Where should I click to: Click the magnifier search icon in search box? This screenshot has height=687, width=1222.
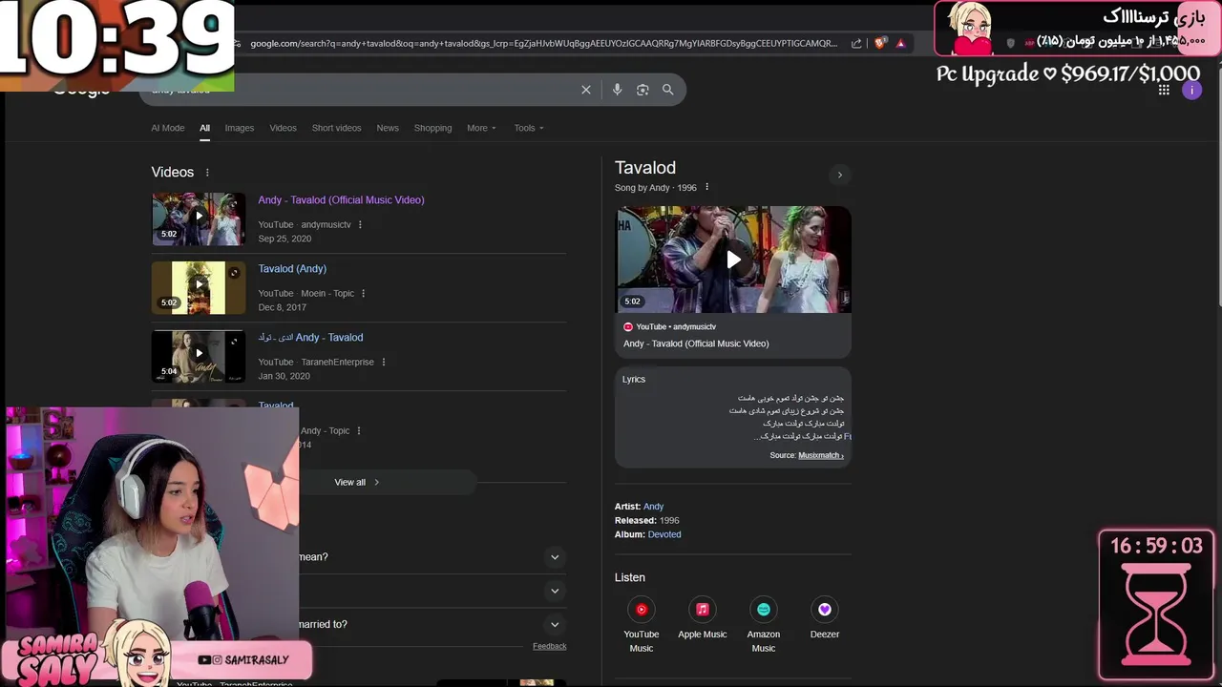(668, 90)
